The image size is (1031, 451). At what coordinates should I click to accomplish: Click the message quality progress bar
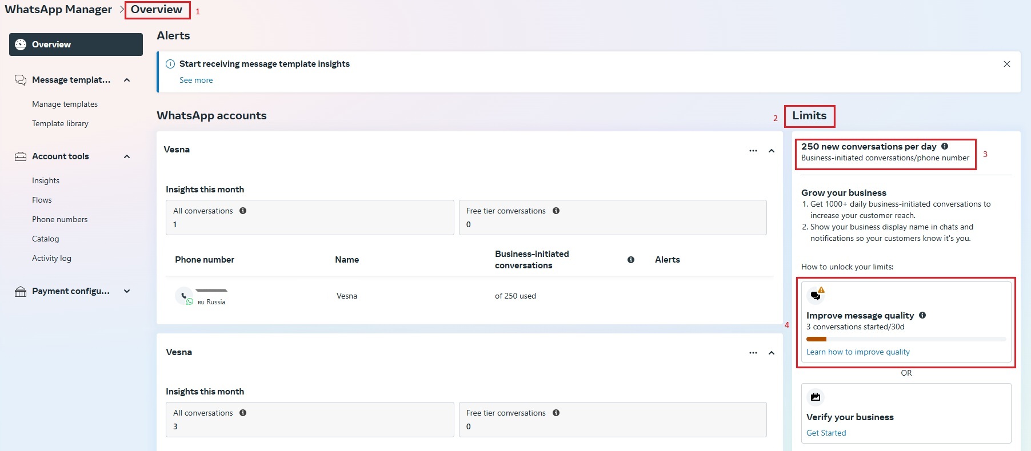point(906,339)
